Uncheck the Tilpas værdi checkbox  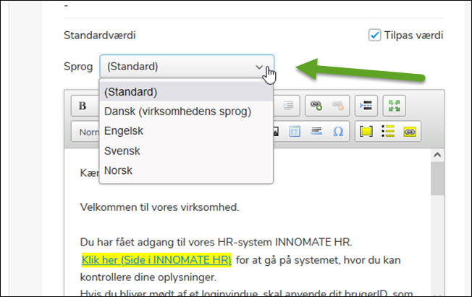374,35
